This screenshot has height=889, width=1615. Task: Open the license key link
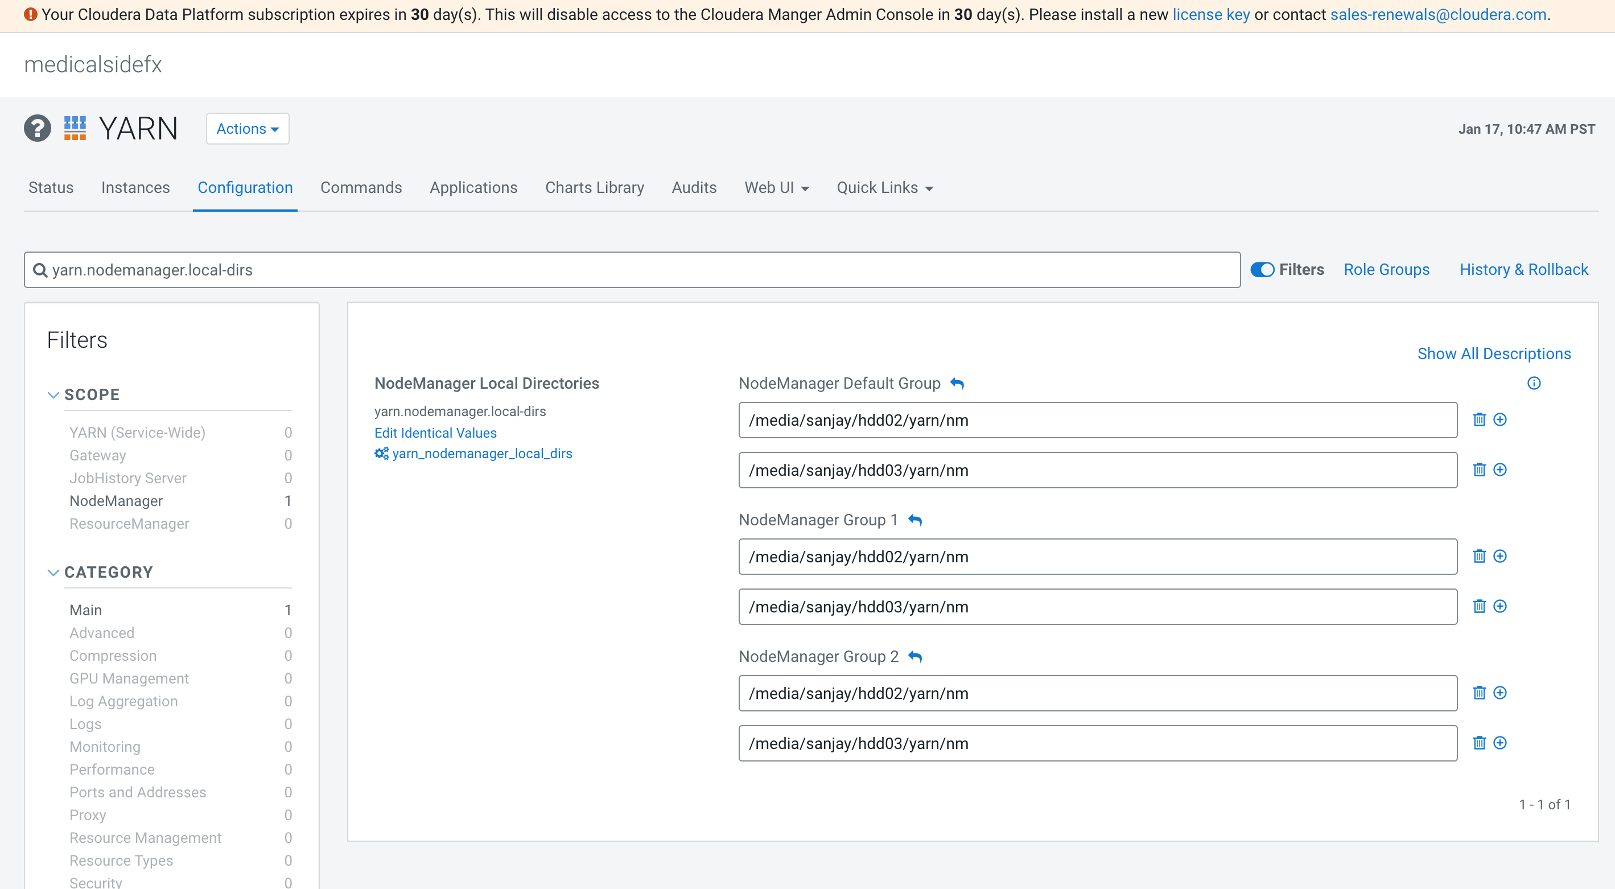pyautogui.click(x=1210, y=14)
